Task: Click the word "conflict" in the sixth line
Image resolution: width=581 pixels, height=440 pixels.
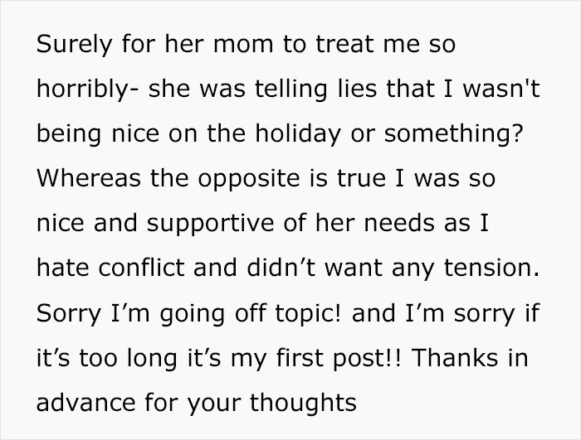Action: [x=142, y=267]
